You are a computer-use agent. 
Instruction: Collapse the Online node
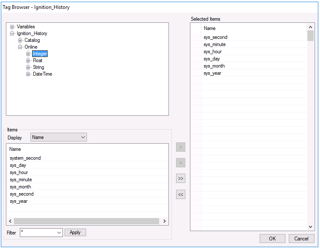pyautogui.click(x=20, y=47)
